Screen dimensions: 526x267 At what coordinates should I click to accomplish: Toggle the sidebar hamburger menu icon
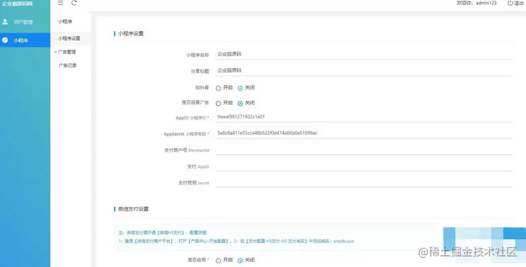[x=61, y=3]
